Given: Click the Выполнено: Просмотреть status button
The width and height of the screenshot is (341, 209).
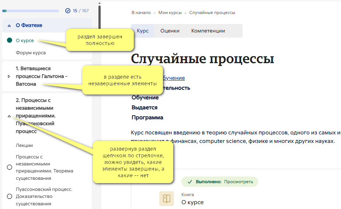Looking at the screenshot, I should click(219, 182).
